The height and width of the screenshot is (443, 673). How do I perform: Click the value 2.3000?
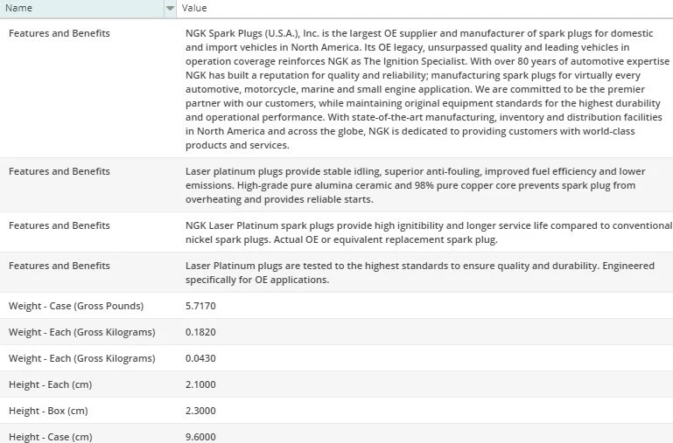(200, 411)
